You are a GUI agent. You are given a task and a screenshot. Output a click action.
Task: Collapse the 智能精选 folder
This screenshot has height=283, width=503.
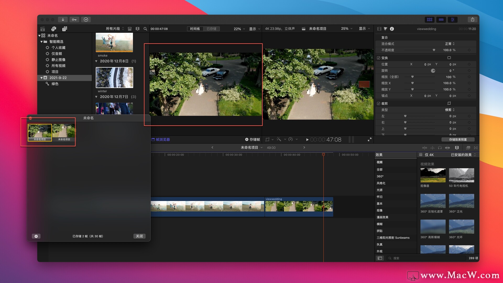pos(41,42)
